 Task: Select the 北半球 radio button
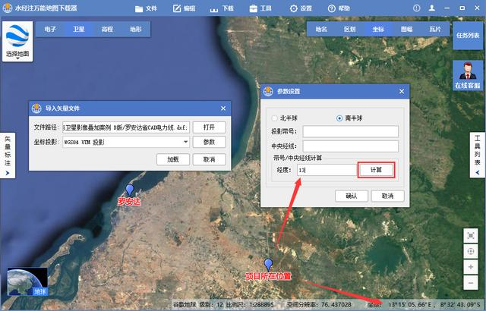(285, 118)
